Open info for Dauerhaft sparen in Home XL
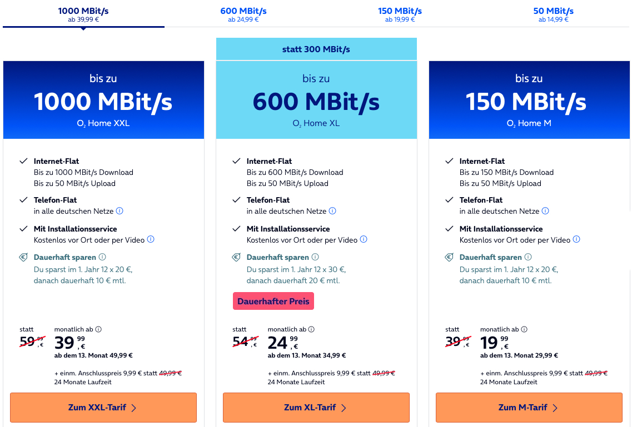The height and width of the screenshot is (427, 632). [315, 257]
